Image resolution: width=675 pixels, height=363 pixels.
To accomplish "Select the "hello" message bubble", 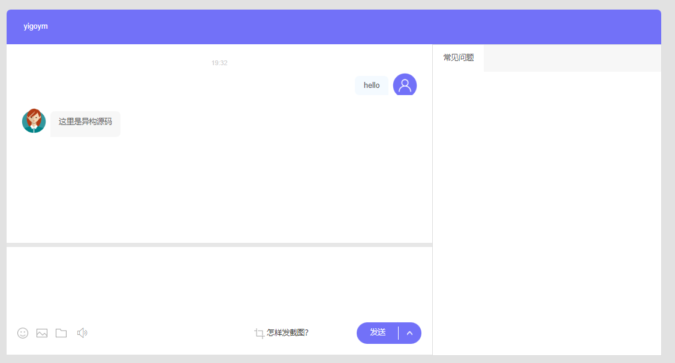I will point(372,86).
